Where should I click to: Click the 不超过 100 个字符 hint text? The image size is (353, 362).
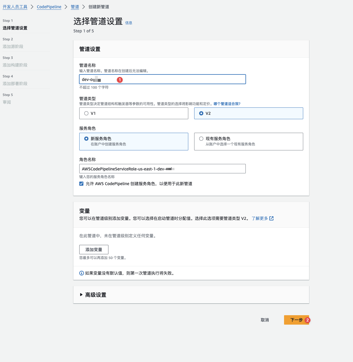[94, 87]
